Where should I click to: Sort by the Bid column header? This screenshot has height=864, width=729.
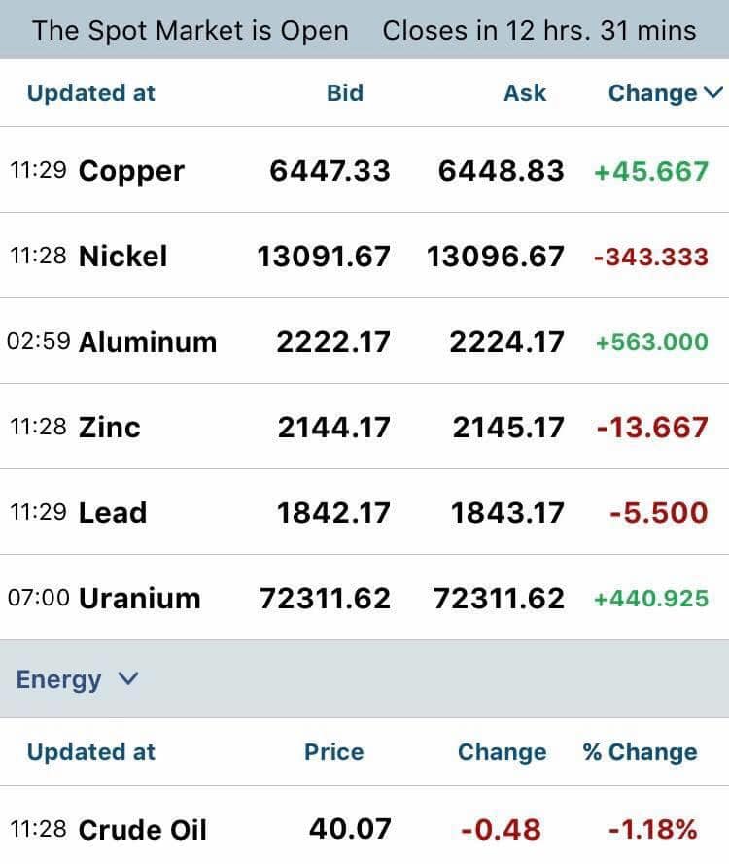345,93
